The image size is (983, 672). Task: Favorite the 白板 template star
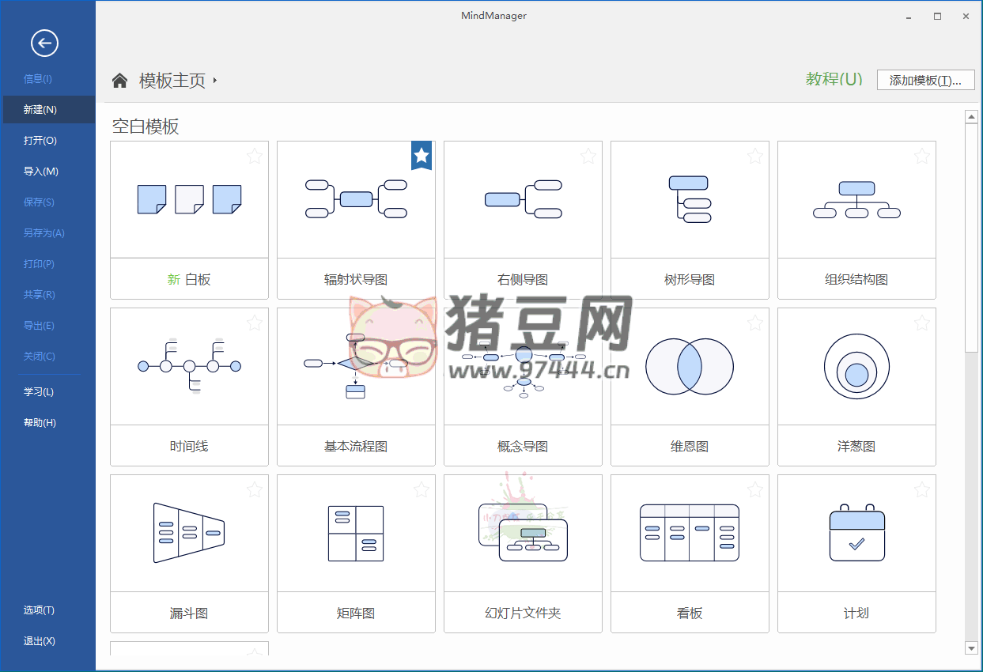[255, 156]
